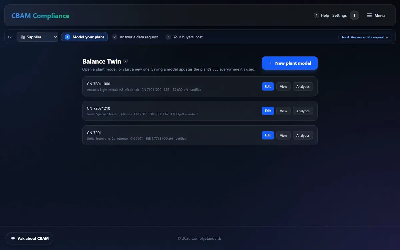400x250 pixels.
Task: Click the Jinhai Special Steel Co. description
Action: (142, 114)
